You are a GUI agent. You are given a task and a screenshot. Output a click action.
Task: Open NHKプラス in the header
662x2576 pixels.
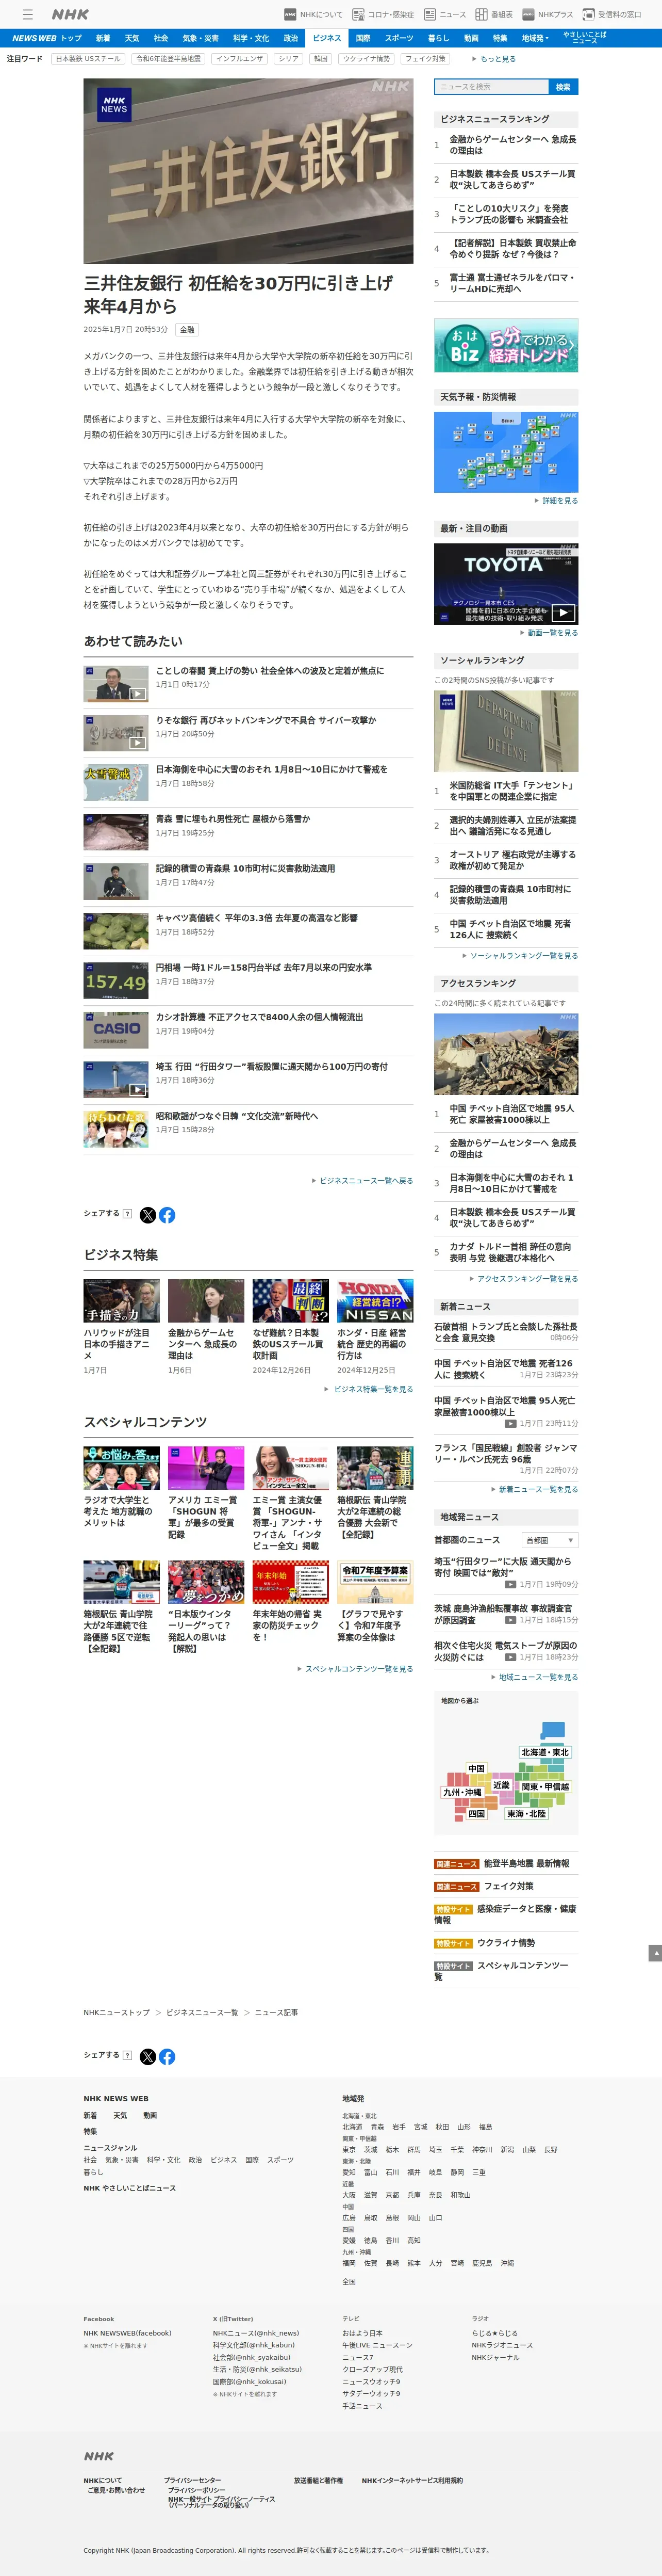[547, 14]
